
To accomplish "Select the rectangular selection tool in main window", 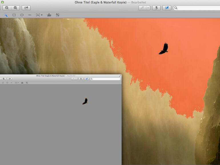I will (14, 15).
